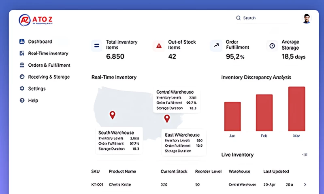
Task: Click the 18,5 days storage value
Action: (293, 57)
